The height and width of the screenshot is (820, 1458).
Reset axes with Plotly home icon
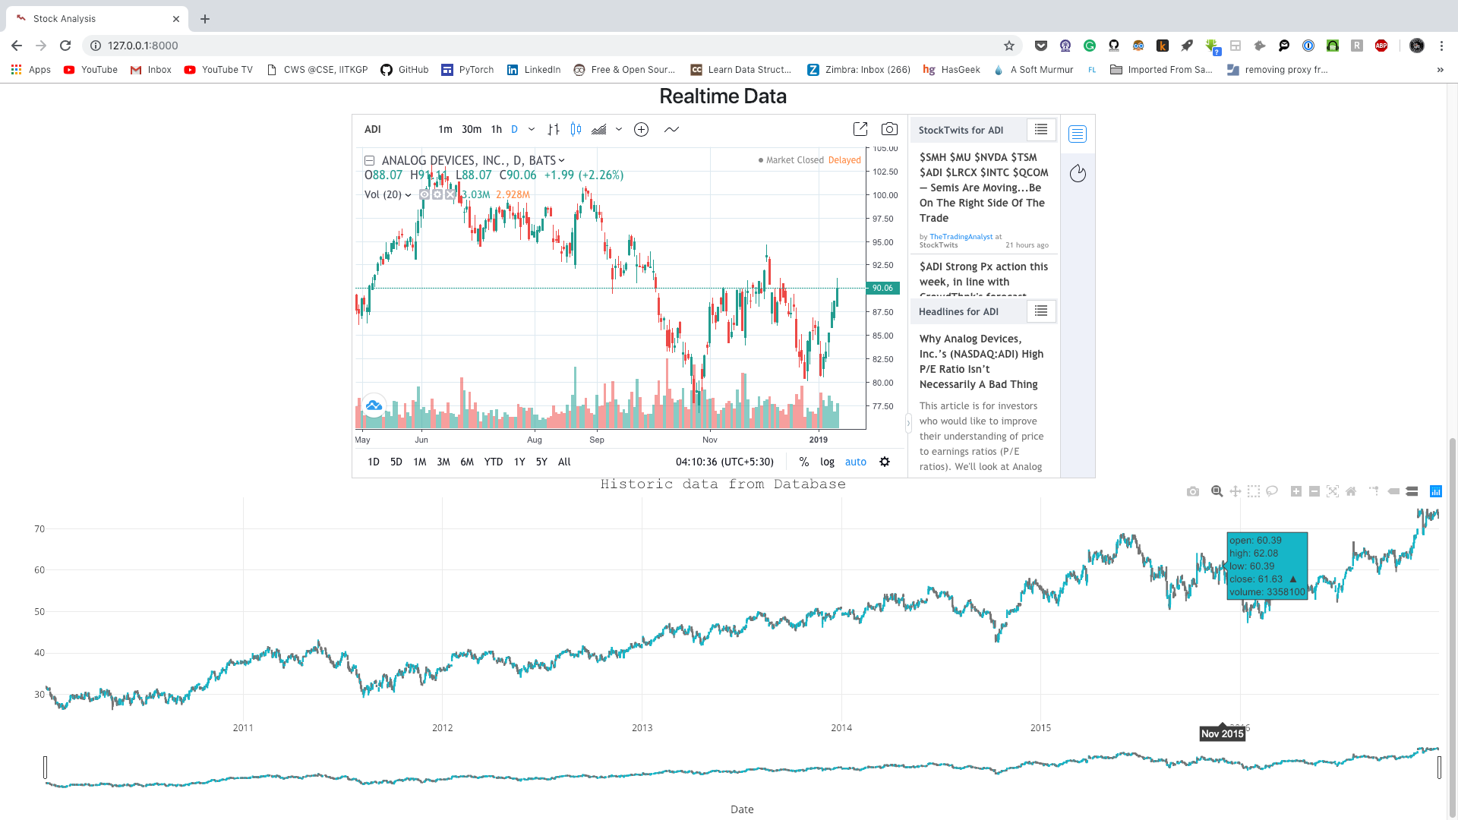(1351, 491)
